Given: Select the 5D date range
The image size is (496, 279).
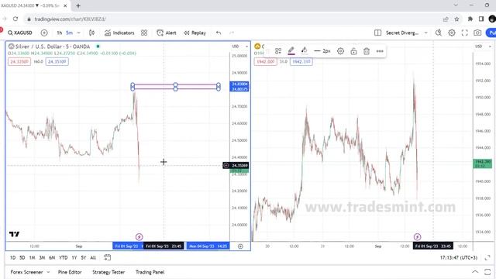Looking at the screenshot, I should pos(22,258).
